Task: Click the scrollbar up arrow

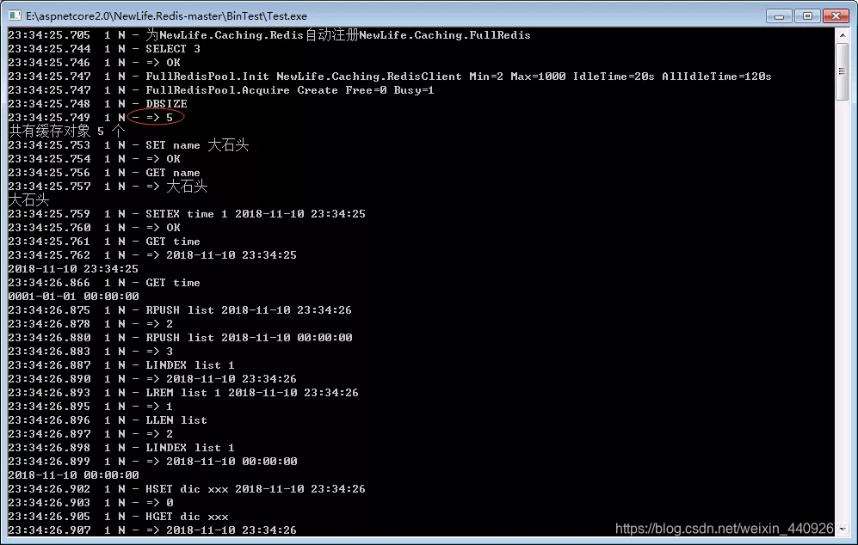Action: click(843, 35)
